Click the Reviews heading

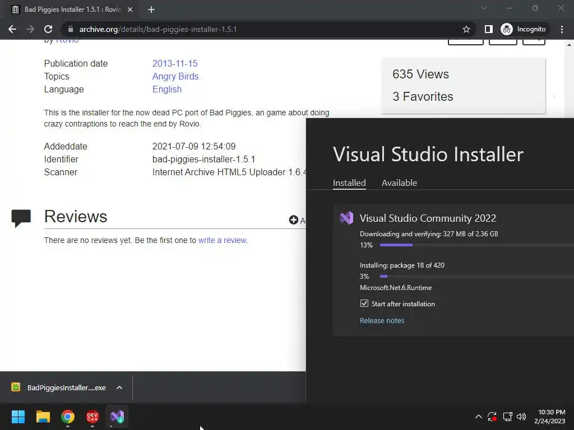click(x=76, y=217)
